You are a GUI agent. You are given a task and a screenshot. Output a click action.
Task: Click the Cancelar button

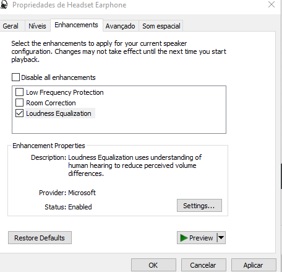pyautogui.click(x=203, y=265)
